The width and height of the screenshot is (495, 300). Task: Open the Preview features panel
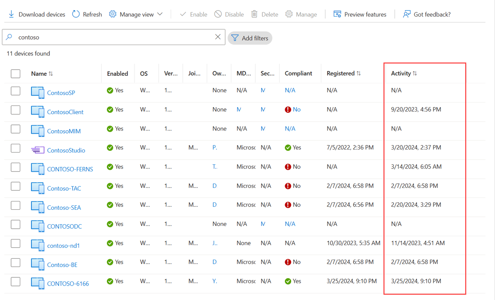338,14
